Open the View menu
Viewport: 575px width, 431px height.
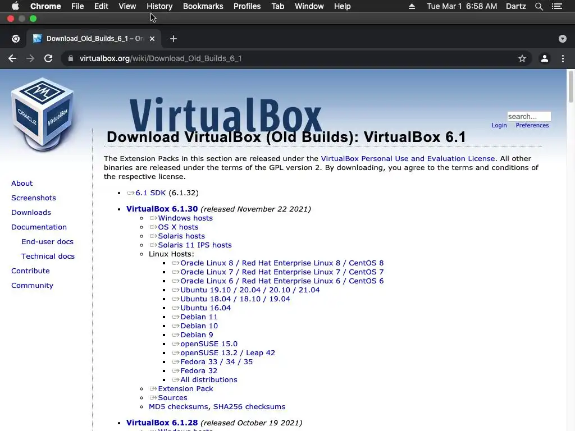(127, 6)
